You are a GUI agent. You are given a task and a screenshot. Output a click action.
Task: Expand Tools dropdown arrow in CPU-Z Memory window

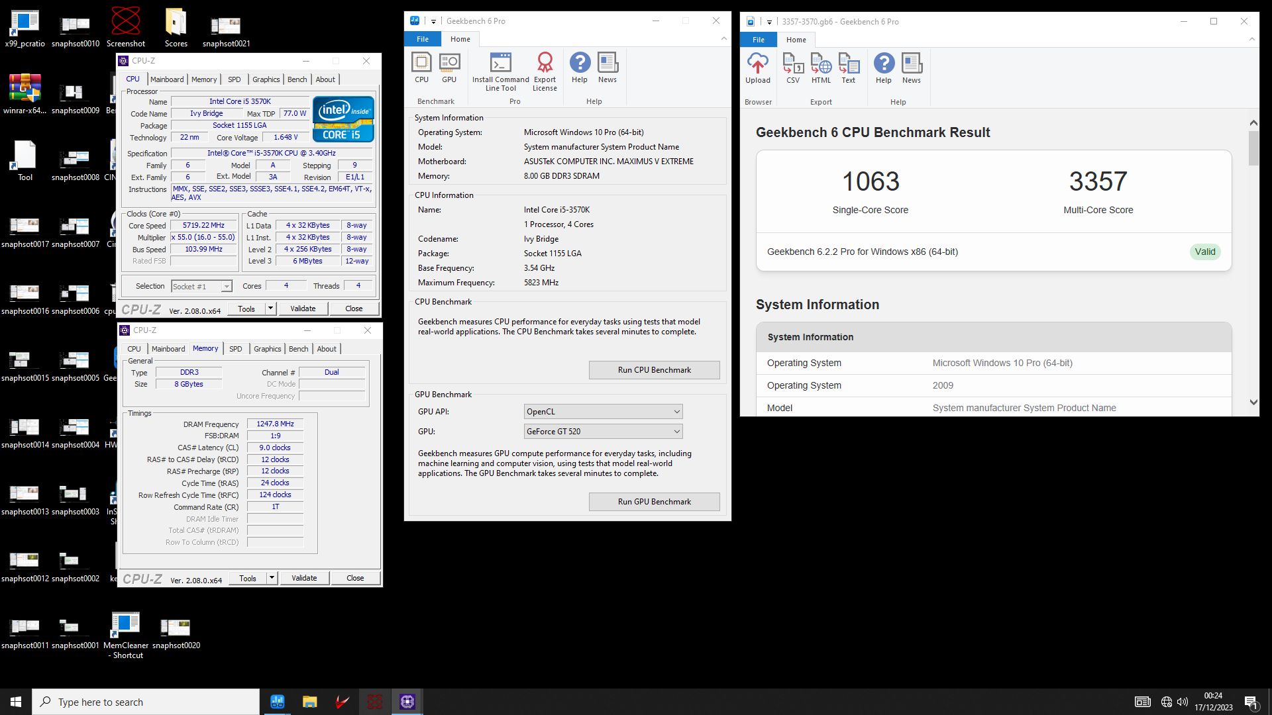272,578
